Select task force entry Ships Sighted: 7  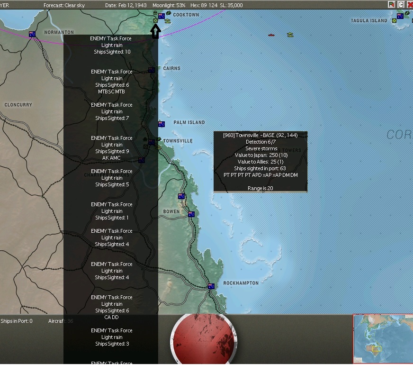pos(111,111)
